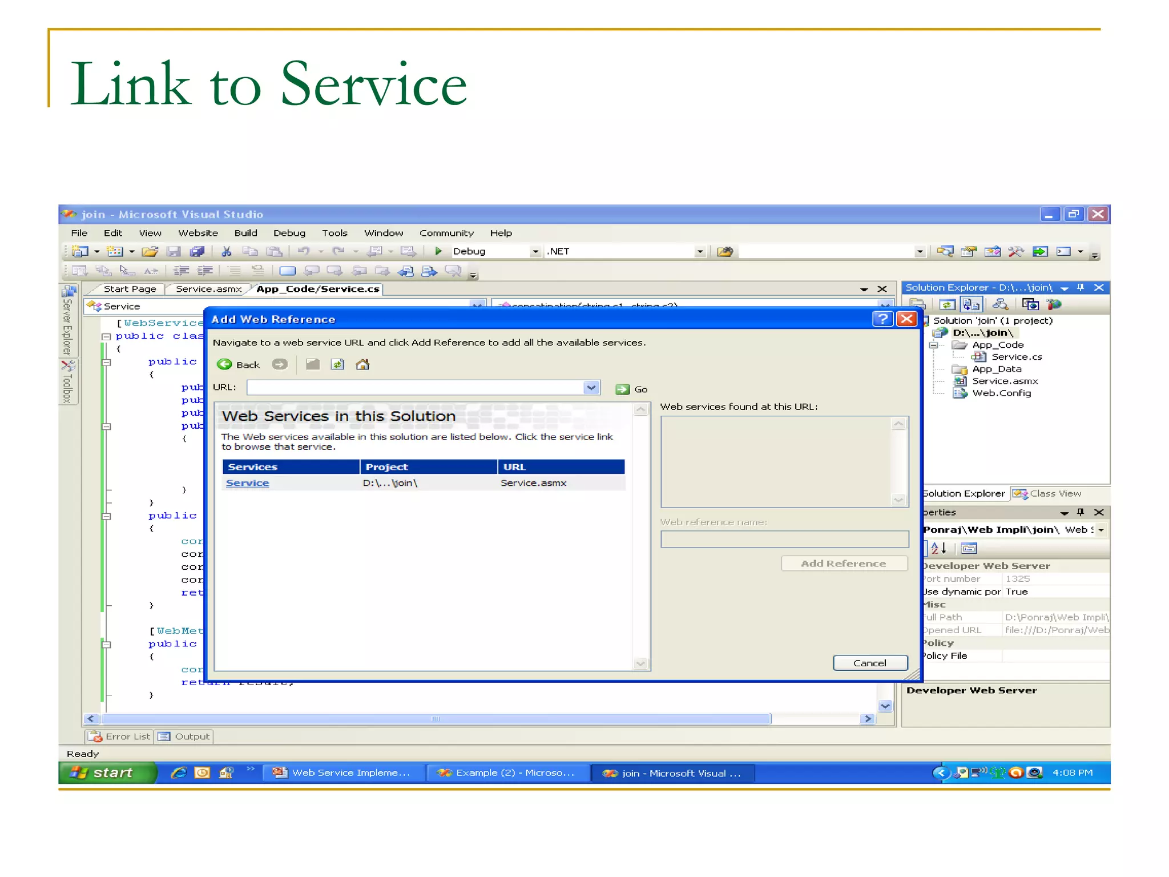
Task: Click the Windows start button
Action: [107, 773]
